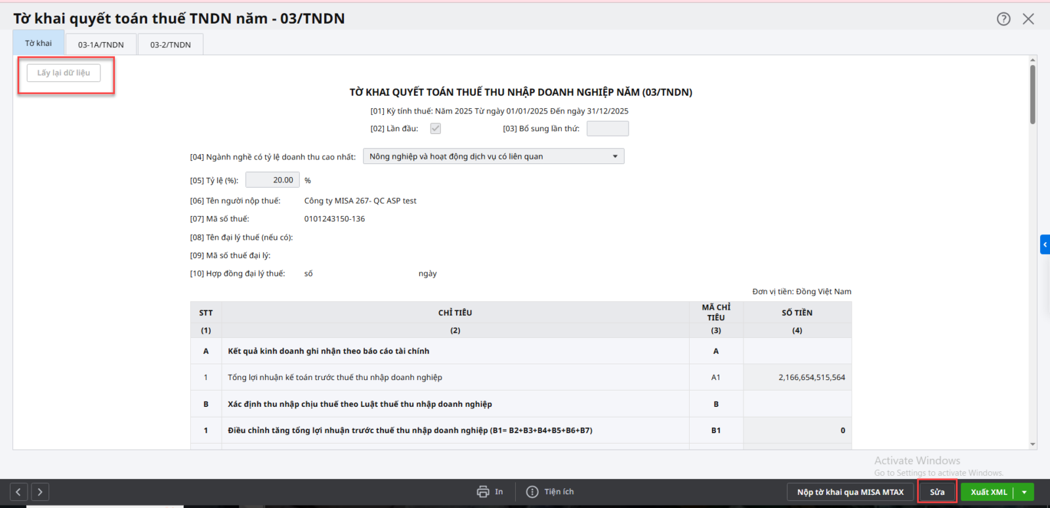This screenshot has width=1050, height=508.
Task: Close the tax declaration window
Action: pyautogui.click(x=1028, y=19)
